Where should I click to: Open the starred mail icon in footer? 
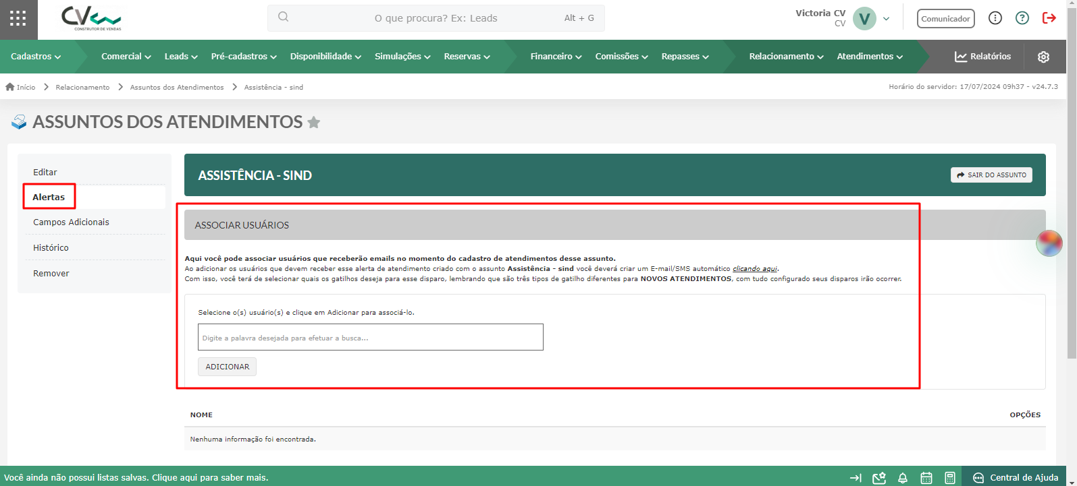tap(879, 478)
